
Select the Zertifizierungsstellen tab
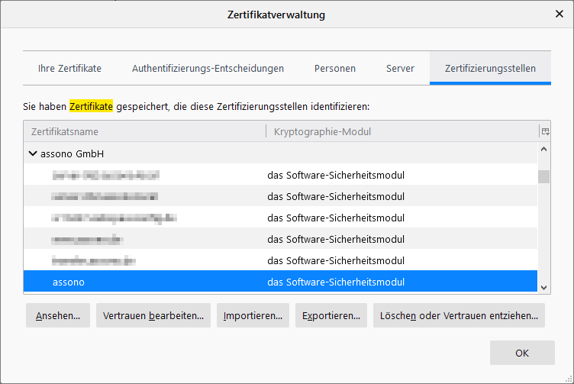[490, 69]
